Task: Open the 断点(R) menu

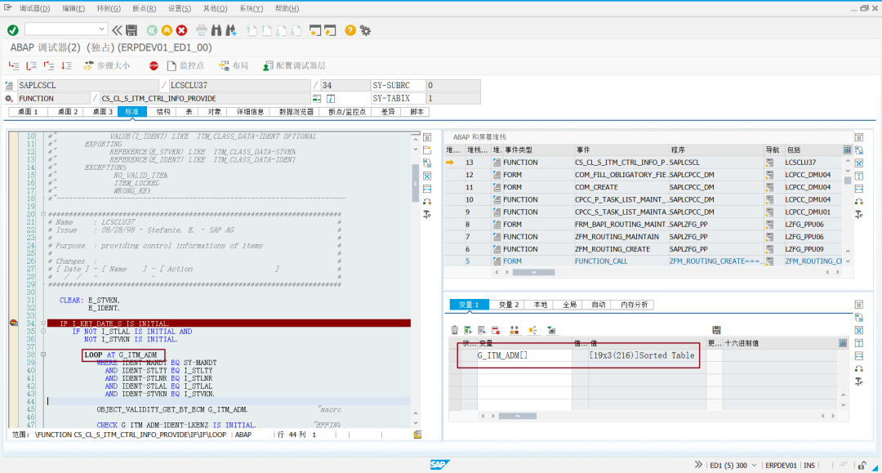Action: pyautogui.click(x=144, y=8)
